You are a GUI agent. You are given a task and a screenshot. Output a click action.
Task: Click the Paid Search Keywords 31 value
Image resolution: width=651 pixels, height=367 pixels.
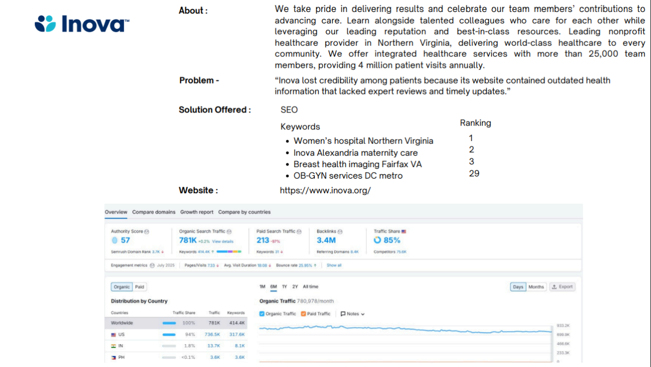pyautogui.click(x=277, y=252)
